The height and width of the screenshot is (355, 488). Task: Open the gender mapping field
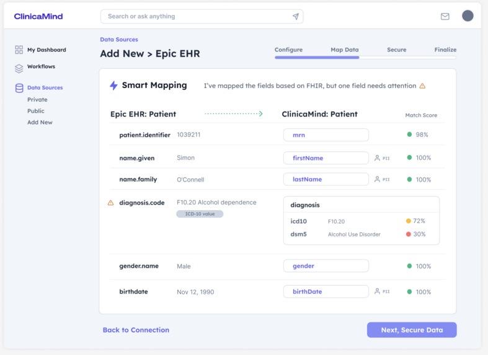pyautogui.click(x=326, y=266)
